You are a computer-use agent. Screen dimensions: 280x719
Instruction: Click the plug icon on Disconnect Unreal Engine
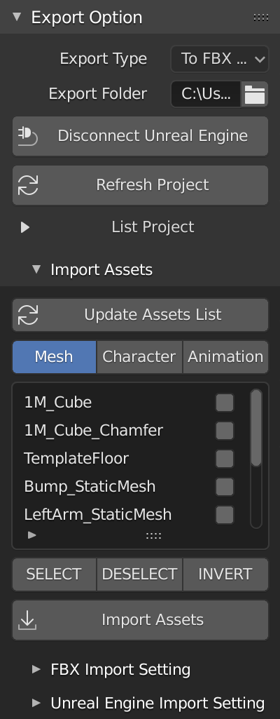click(27, 136)
